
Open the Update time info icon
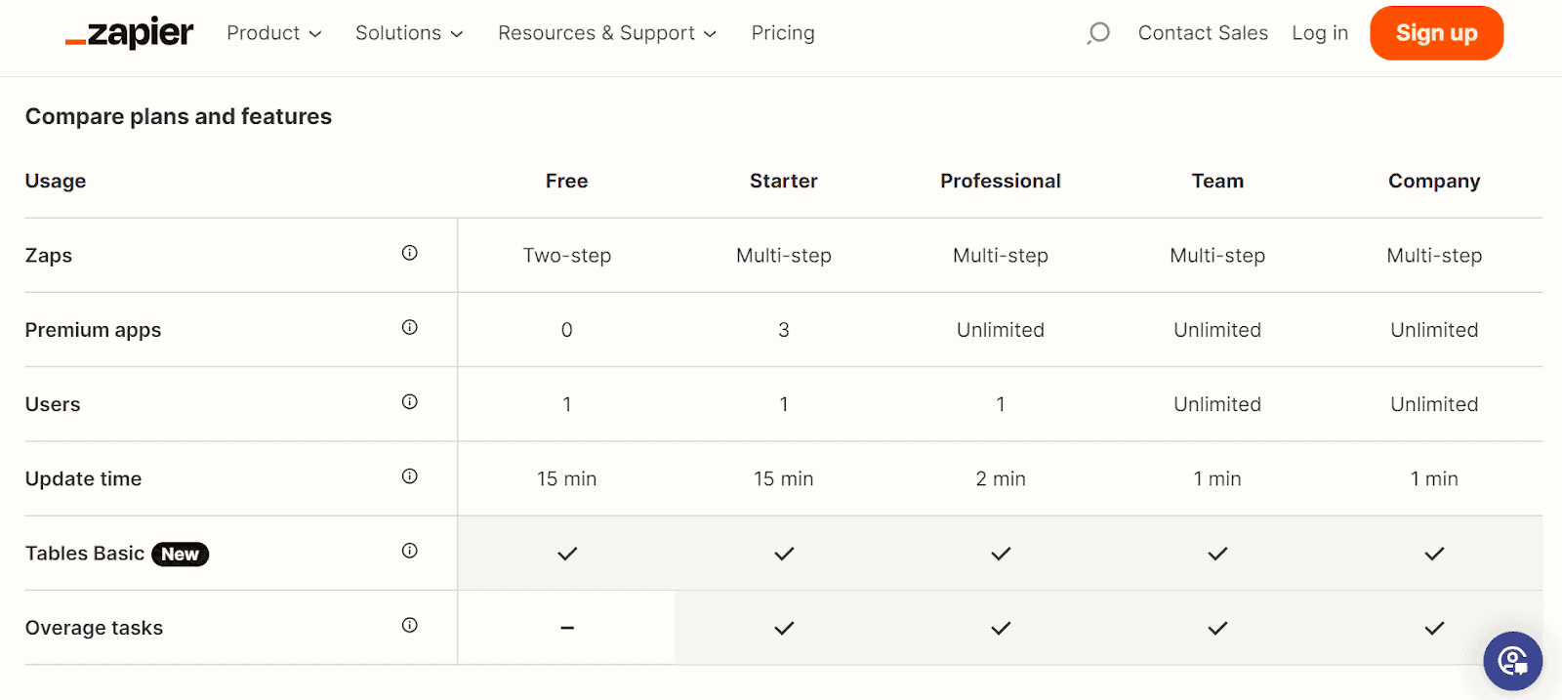point(410,476)
